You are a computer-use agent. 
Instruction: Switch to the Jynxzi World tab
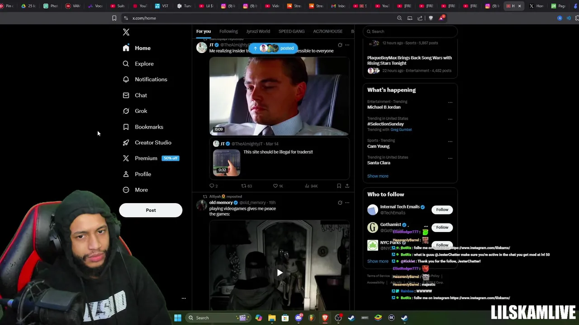point(258,31)
